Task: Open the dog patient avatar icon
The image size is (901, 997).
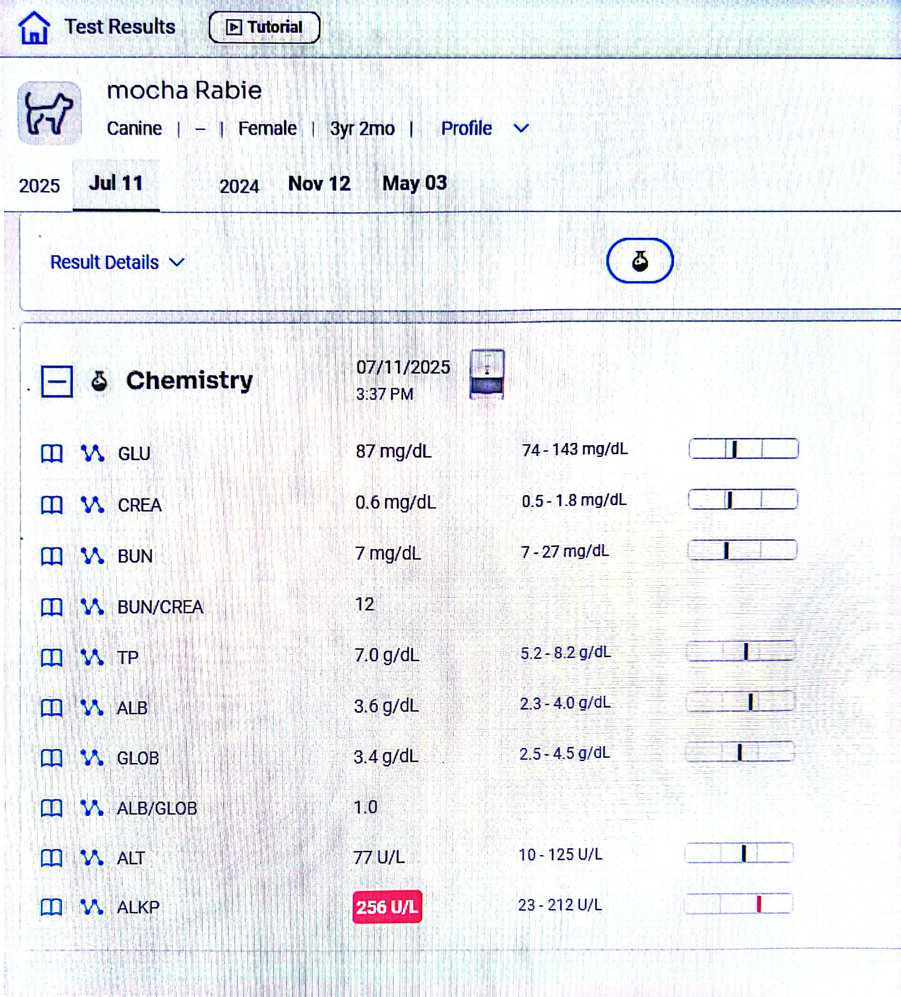Action: (x=50, y=113)
